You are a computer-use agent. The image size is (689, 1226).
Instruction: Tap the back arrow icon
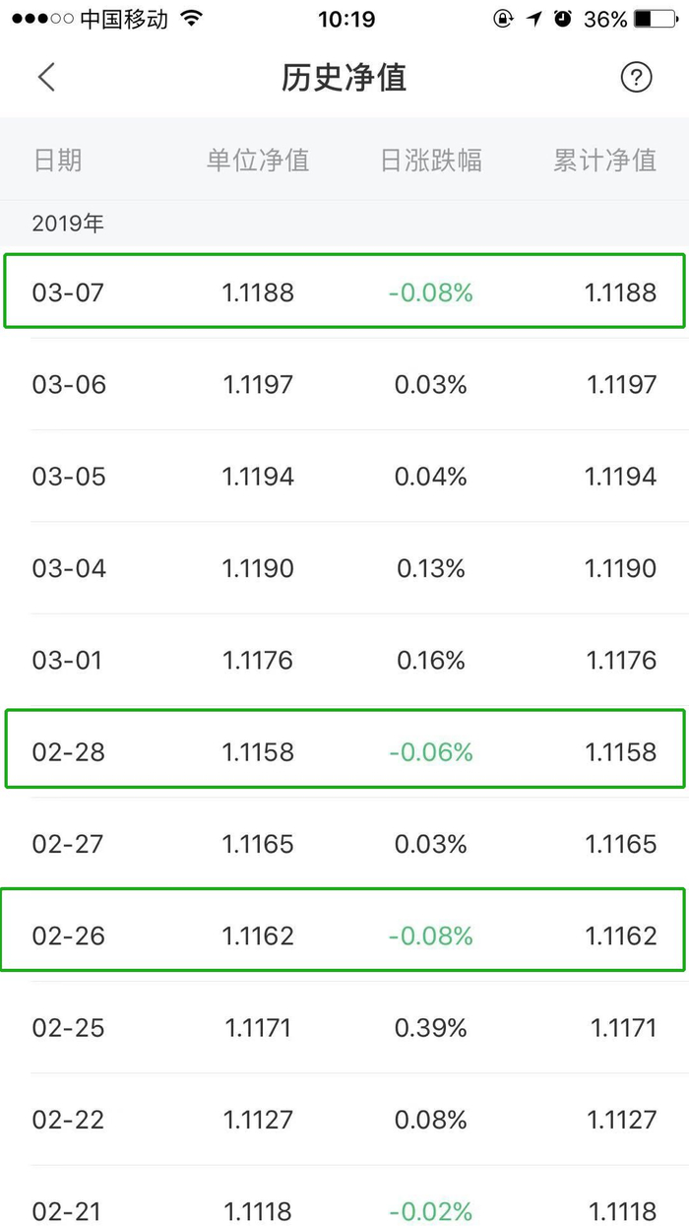pos(46,78)
